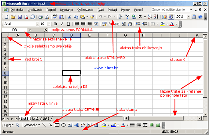Apply 3-D style green cube icon
Viewport: 209px width, 135px height.
(158, 125)
